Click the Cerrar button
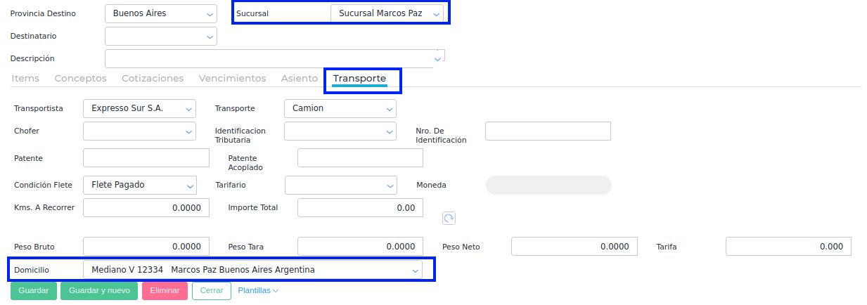Image resolution: width=867 pixels, height=305 pixels. pyautogui.click(x=211, y=291)
